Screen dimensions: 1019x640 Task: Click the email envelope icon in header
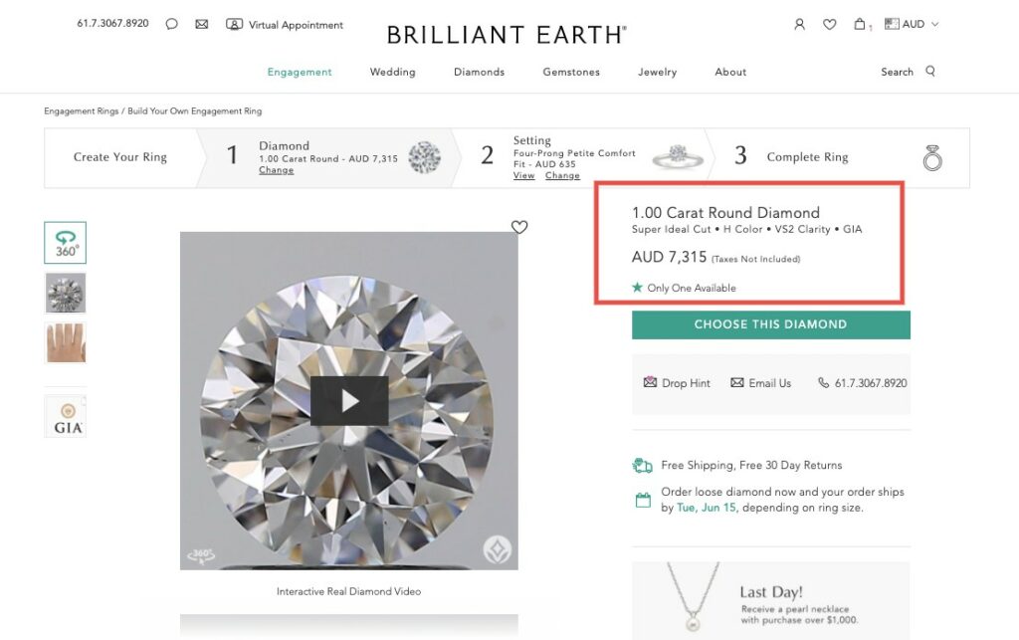(202, 24)
